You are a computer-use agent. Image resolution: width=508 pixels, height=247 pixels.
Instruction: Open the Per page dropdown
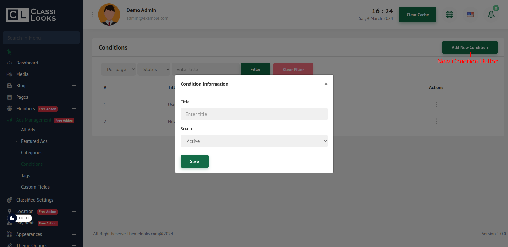coord(119,69)
